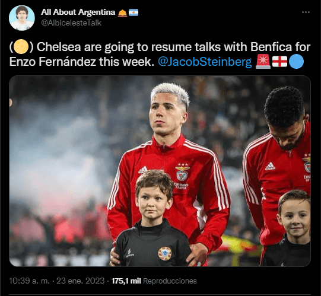
Task: Open the All About Argentina profile avatar
Action: [22, 18]
